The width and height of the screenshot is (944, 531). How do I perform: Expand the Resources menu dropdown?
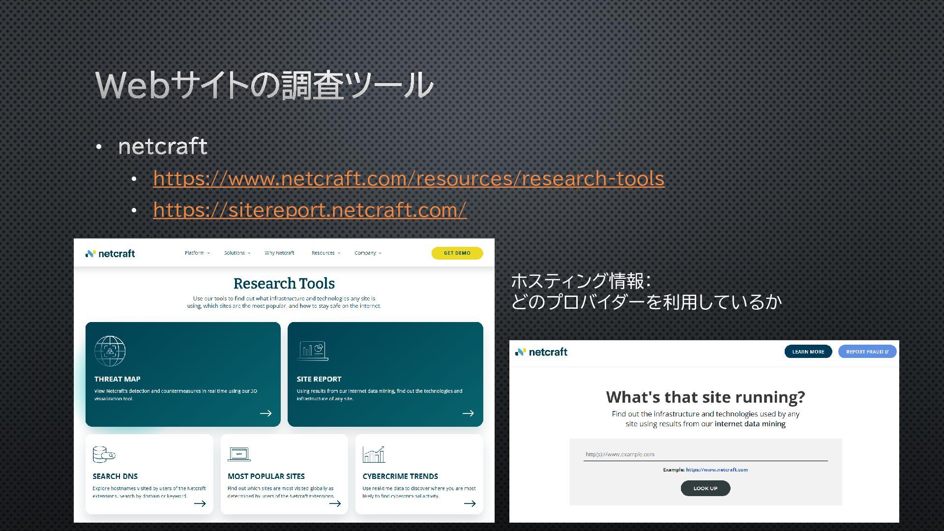(325, 253)
